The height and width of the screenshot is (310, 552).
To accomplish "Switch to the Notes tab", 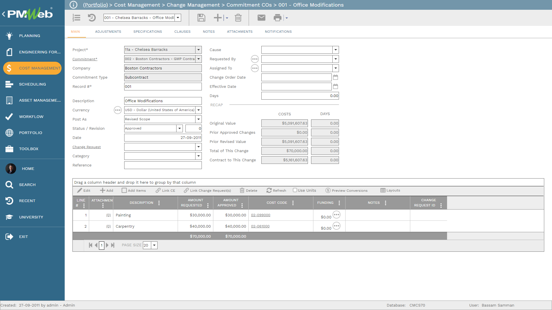I will (x=209, y=32).
